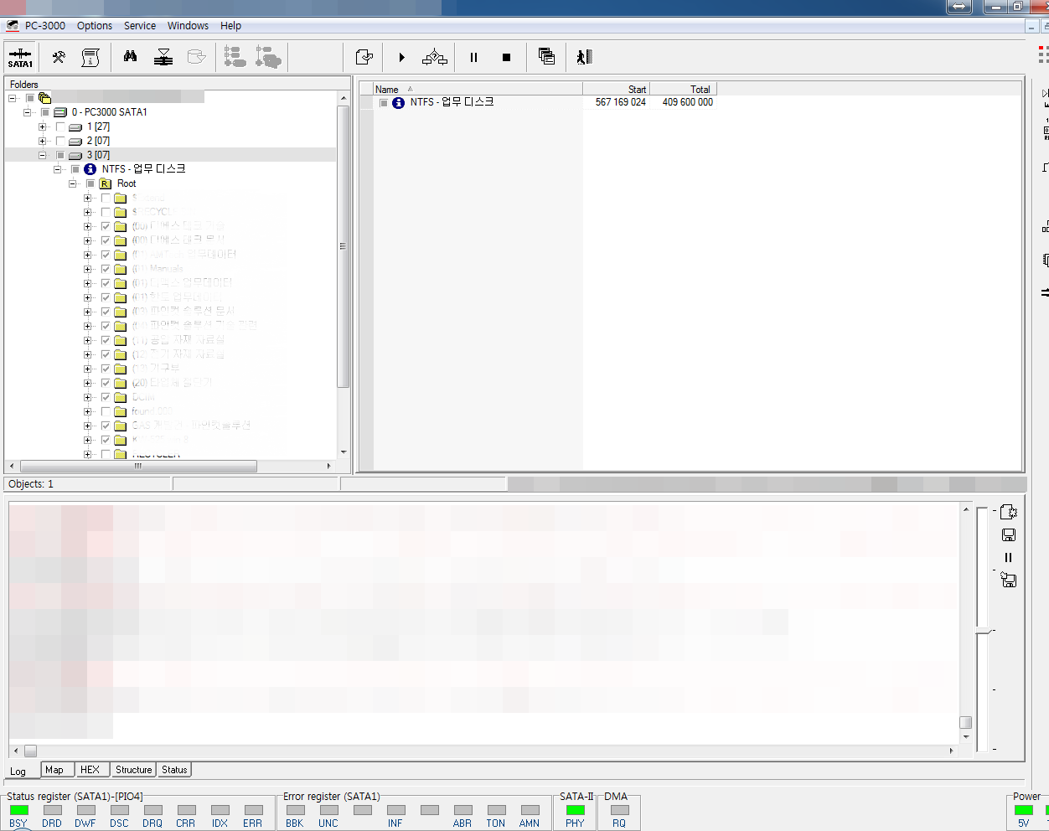The width and height of the screenshot is (1049, 831).
Task: Open the Help menu
Action: [x=230, y=26]
